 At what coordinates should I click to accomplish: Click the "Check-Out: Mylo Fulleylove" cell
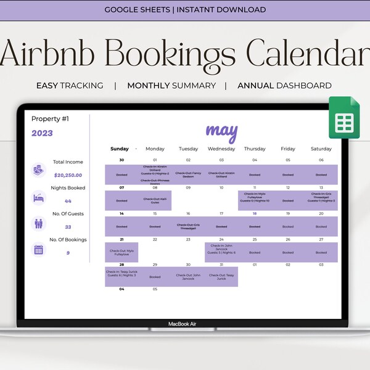point(121,252)
